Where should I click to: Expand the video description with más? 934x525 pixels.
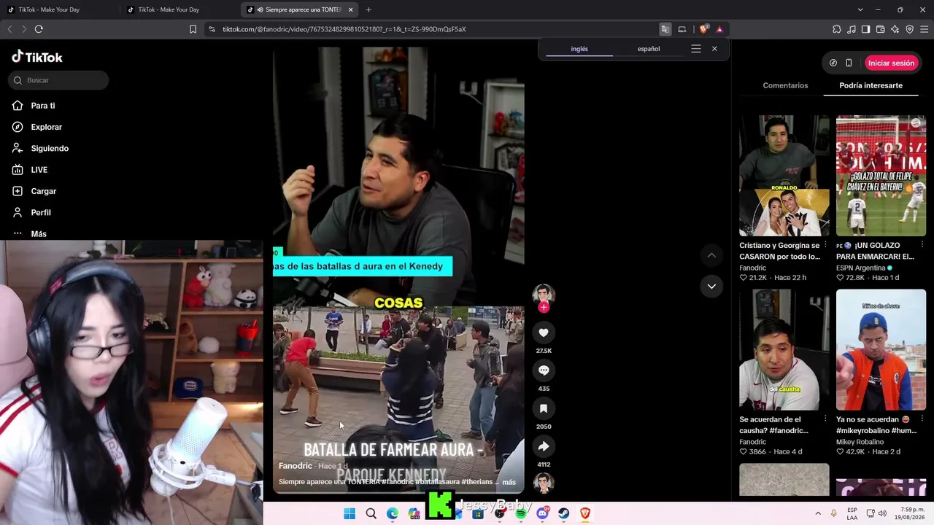[509, 482]
